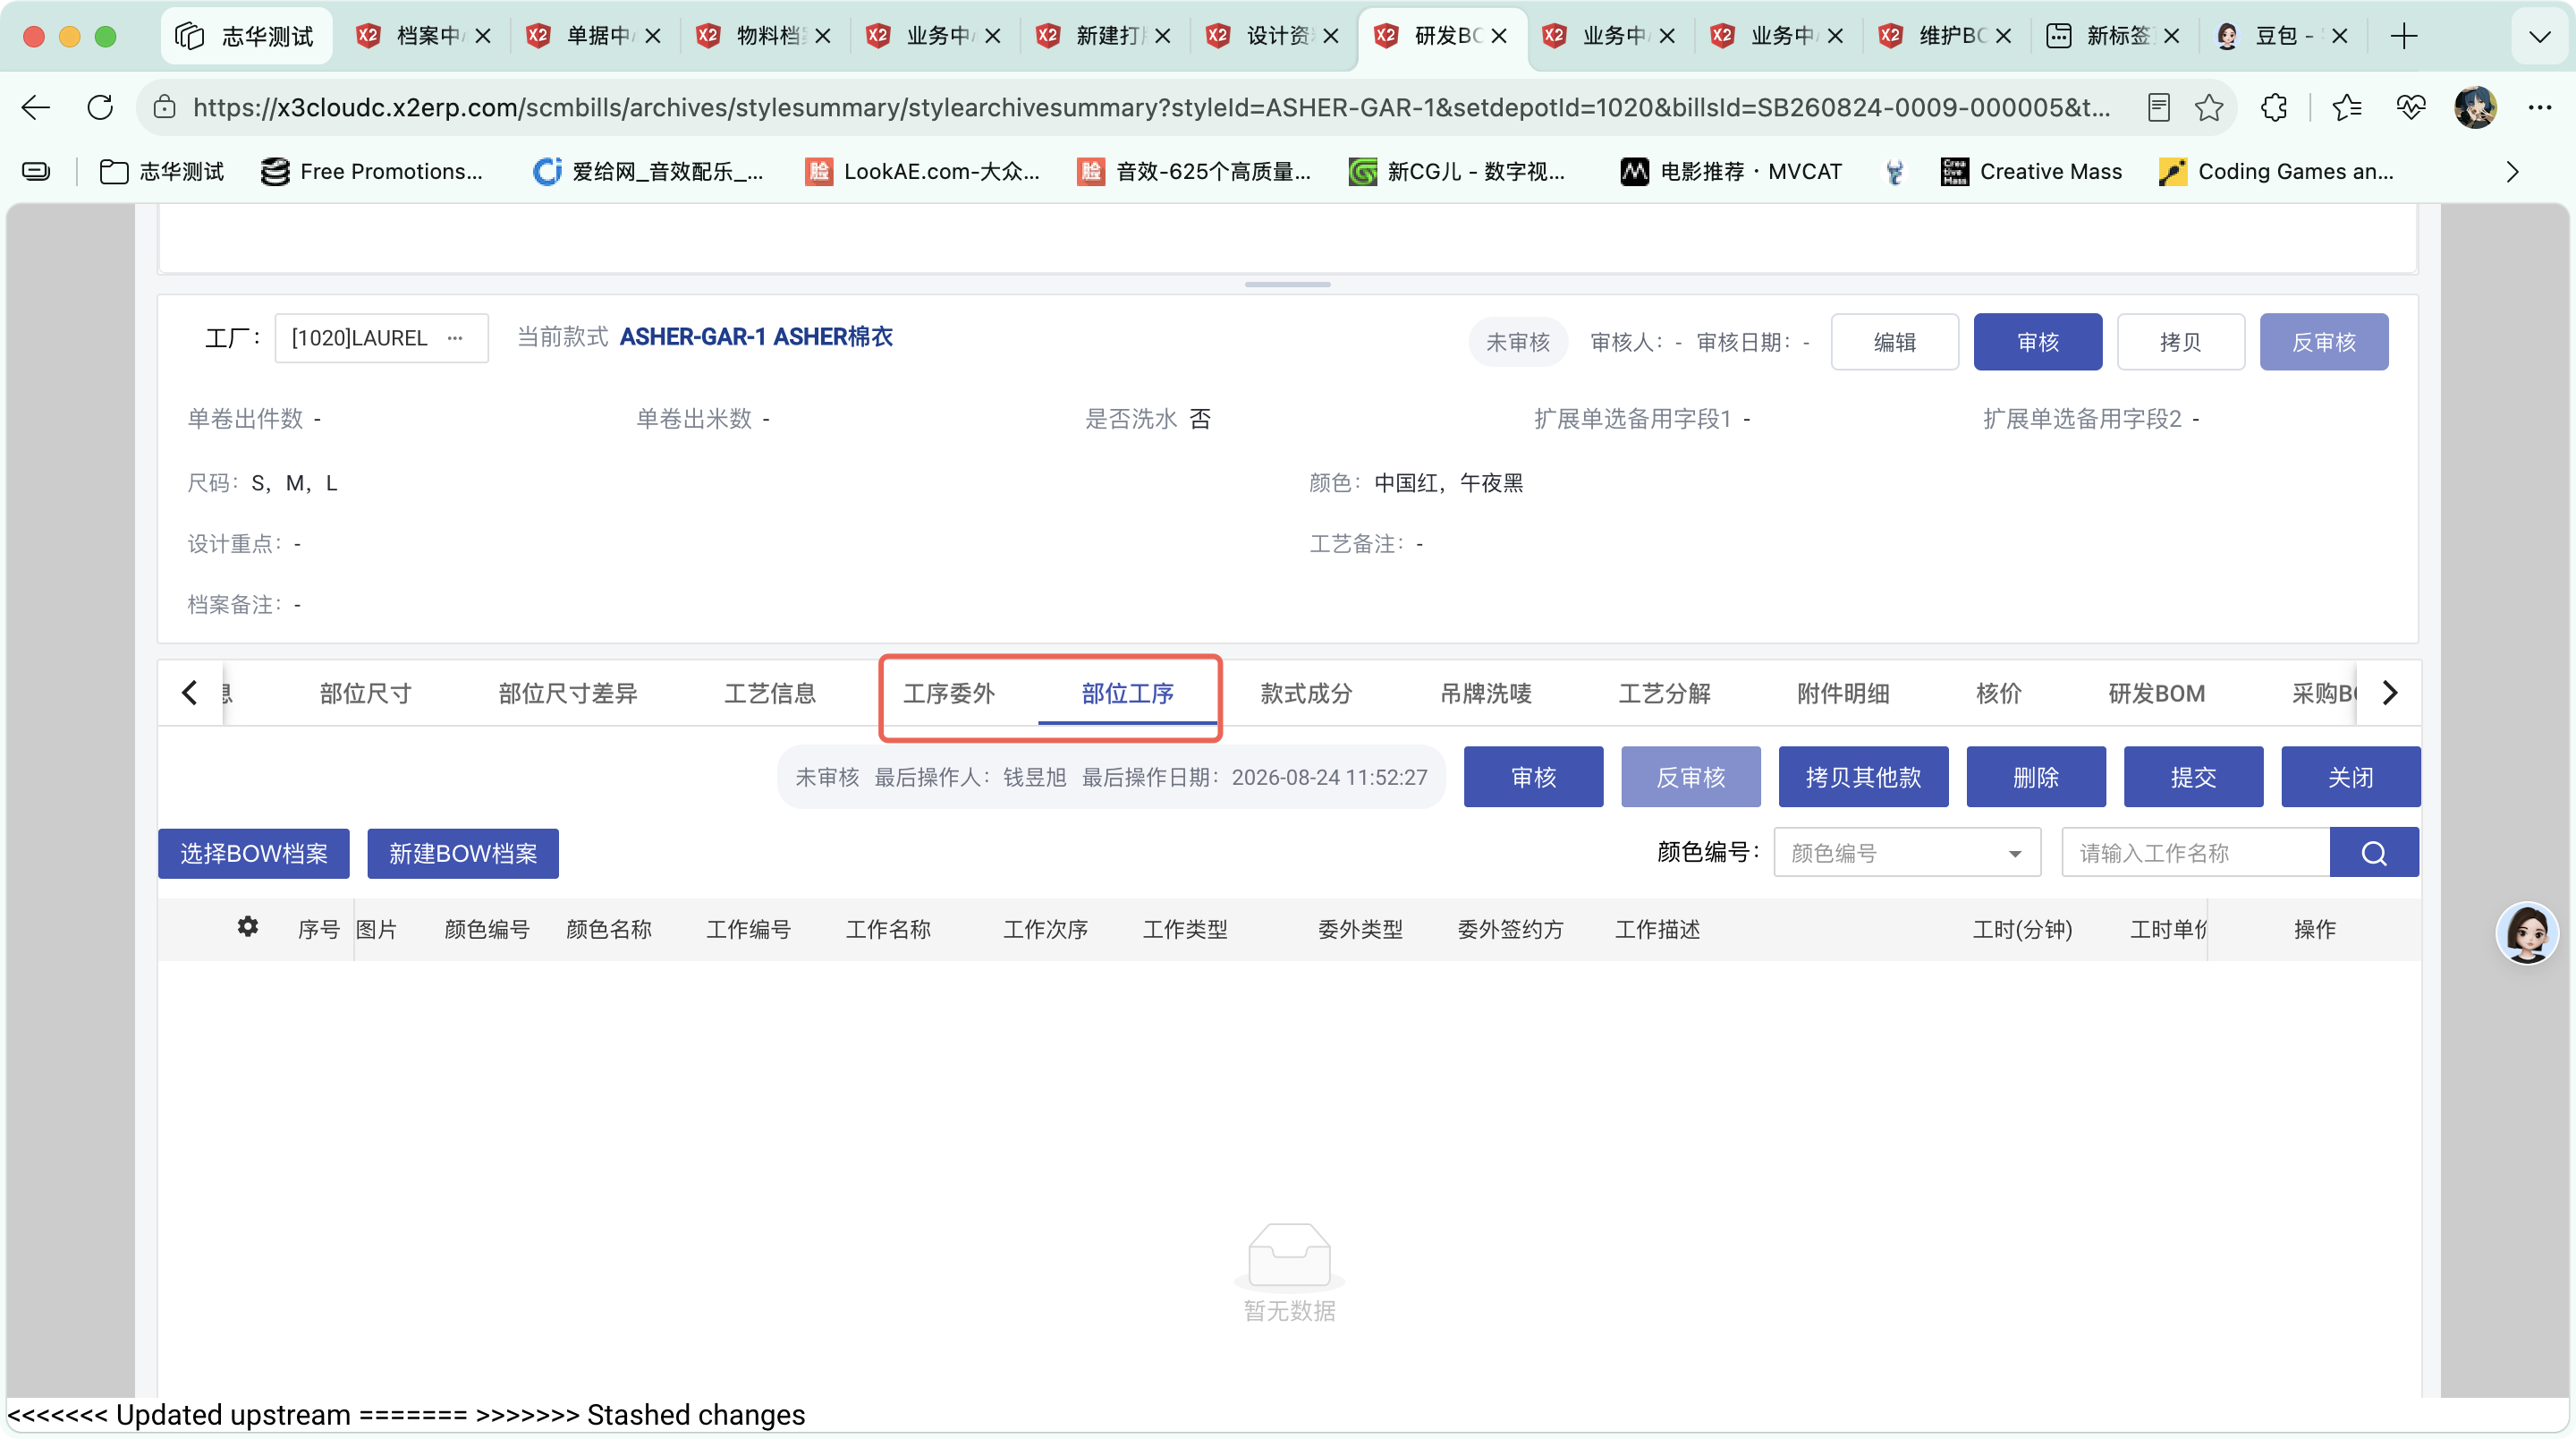Click 选择BOW档案 button
Screen dimensions: 2576x1439
254,854
